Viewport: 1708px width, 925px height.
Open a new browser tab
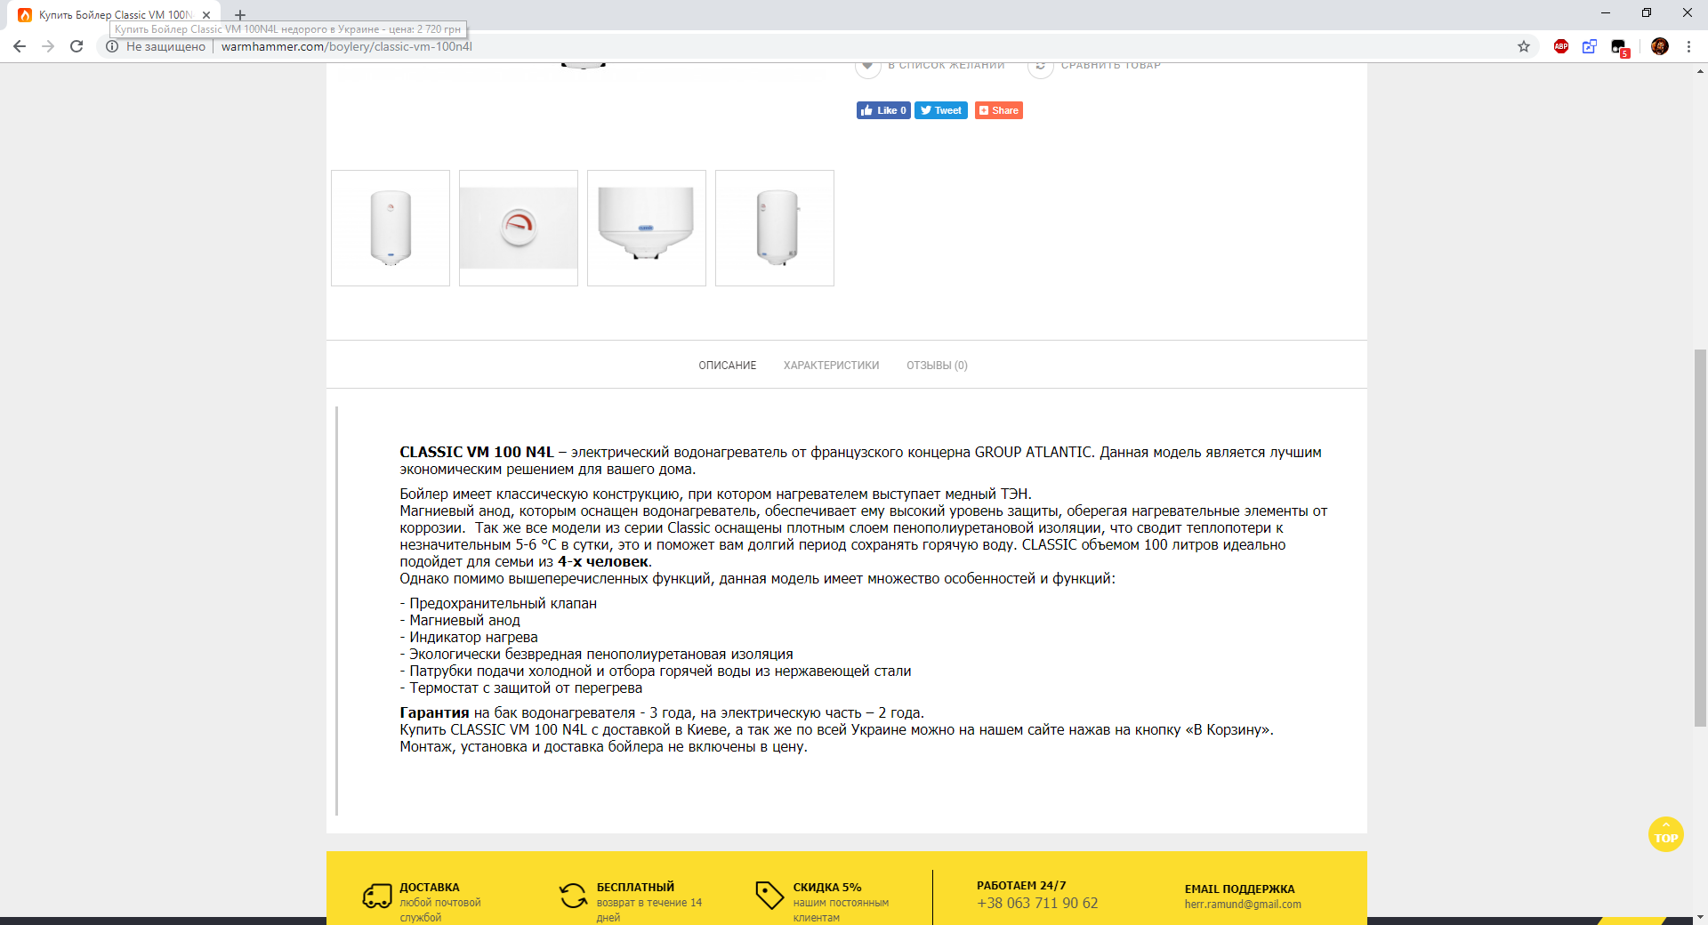point(240,15)
